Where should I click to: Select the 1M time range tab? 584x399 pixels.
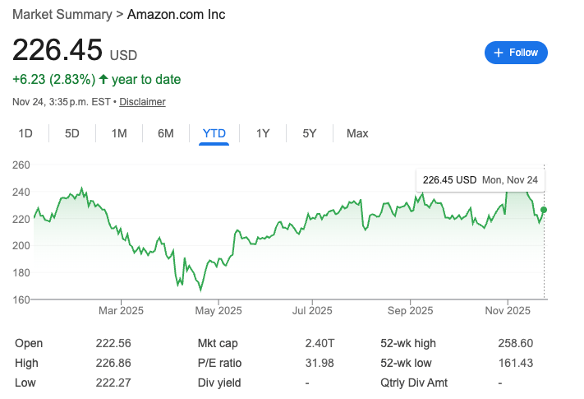119,133
